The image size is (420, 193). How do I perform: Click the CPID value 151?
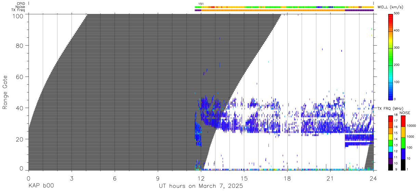point(201,4)
